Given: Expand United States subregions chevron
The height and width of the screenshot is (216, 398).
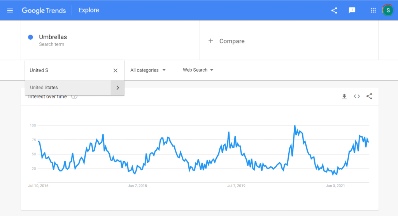Looking at the screenshot, I should [x=117, y=88].
